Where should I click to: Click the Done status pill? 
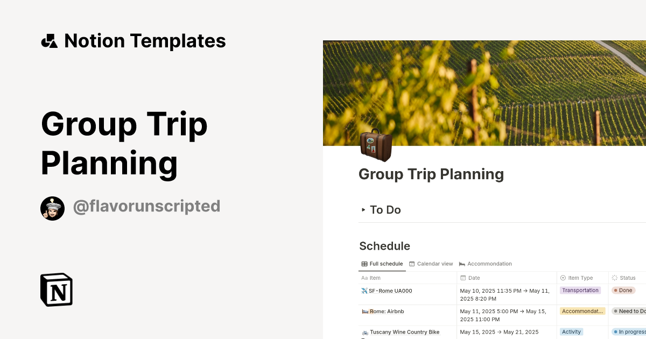point(623,290)
